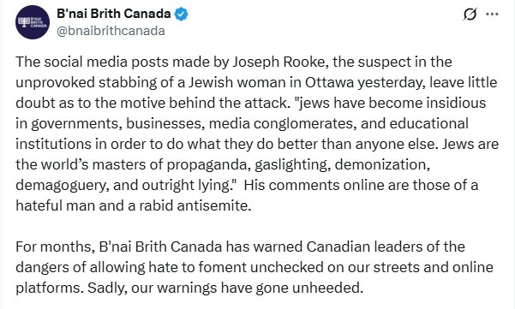Click "B'nai Brith Canada" in the second paragraph
Viewport: 515px width, 309px height.
[x=160, y=247]
